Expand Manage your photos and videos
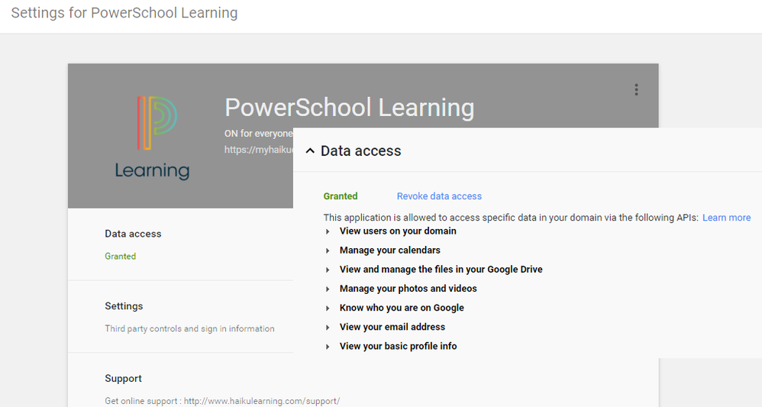 point(328,289)
